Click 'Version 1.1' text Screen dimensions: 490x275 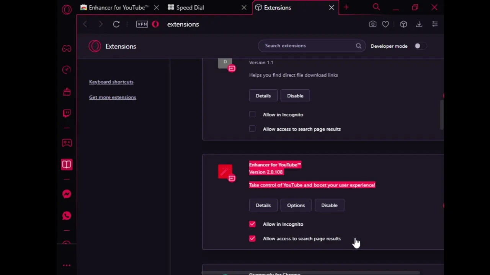click(261, 62)
